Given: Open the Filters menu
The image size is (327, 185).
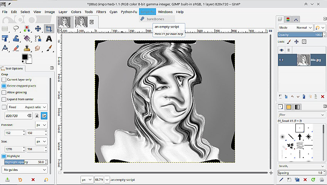Looking at the screenshot, I should coord(101,12).
